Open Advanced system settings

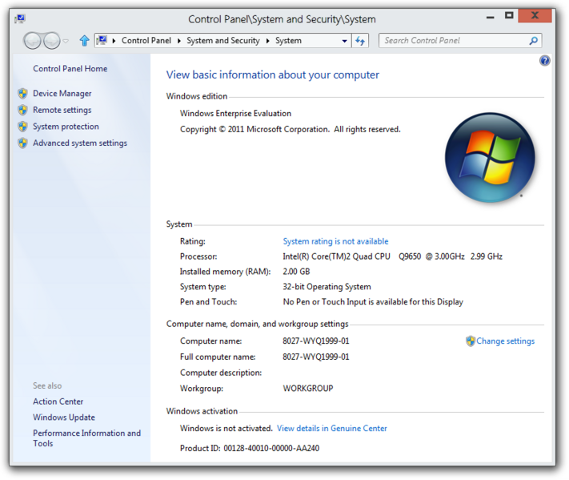point(79,143)
